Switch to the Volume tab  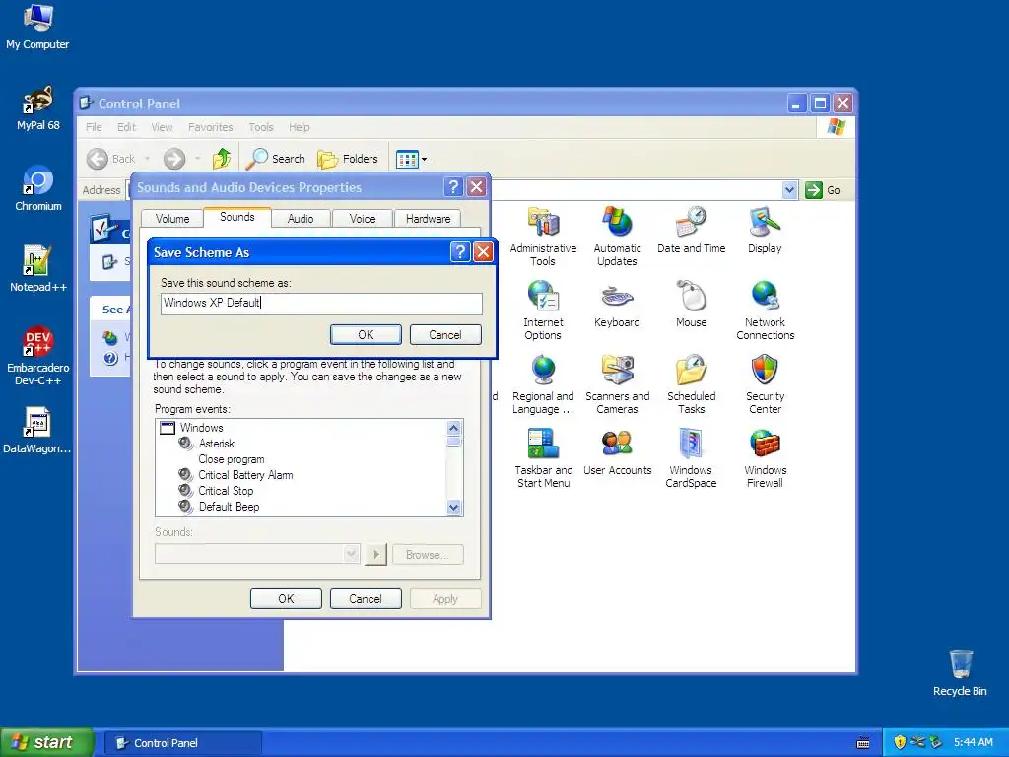coord(172,218)
